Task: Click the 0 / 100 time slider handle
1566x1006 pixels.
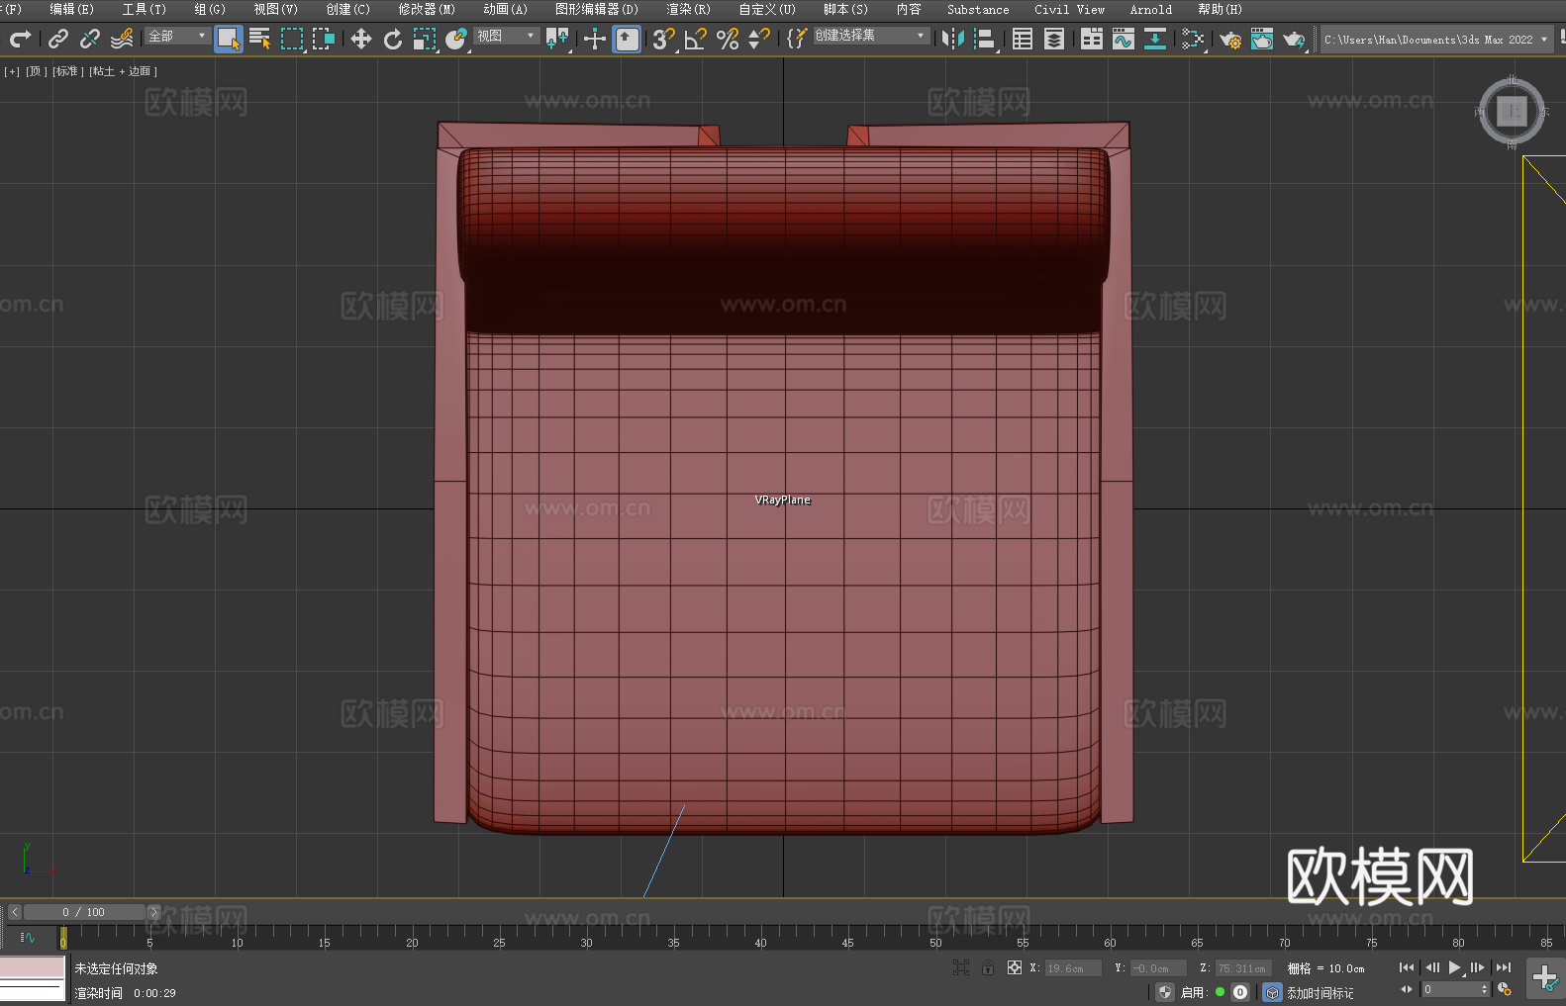Action: tap(84, 912)
